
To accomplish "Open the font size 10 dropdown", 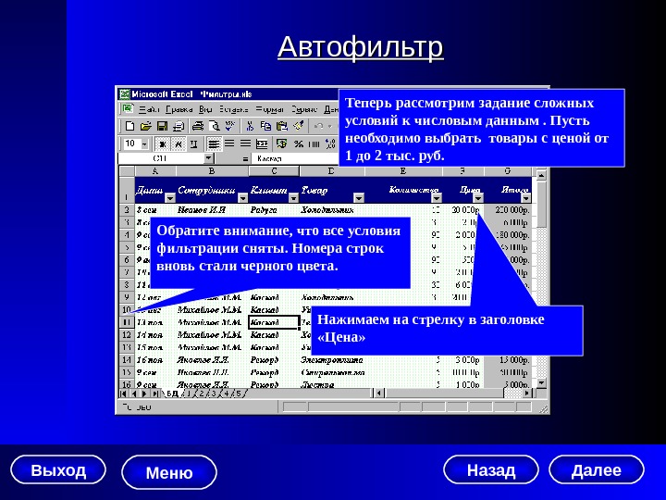I will [x=144, y=144].
